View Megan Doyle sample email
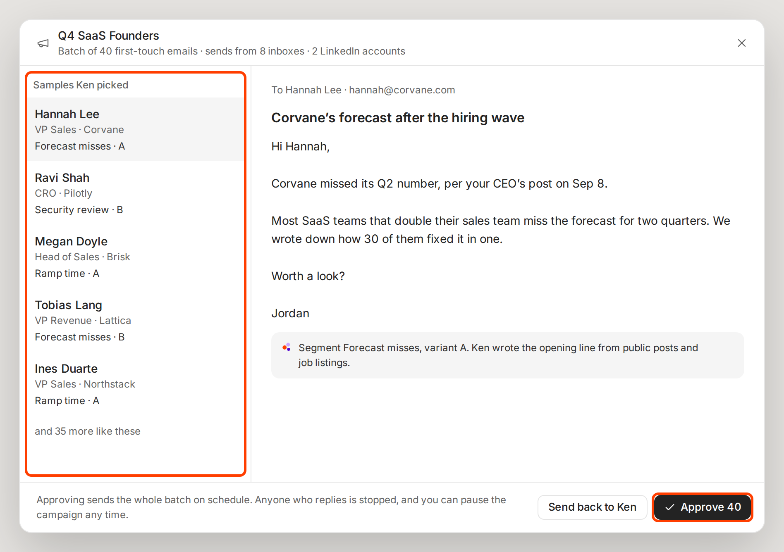The width and height of the screenshot is (784, 552). click(x=136, y=257)
